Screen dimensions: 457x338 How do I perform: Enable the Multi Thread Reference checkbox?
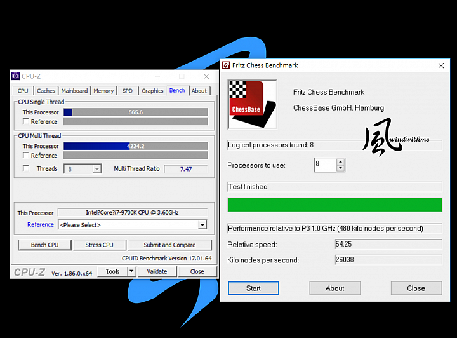tap(26, 155)
